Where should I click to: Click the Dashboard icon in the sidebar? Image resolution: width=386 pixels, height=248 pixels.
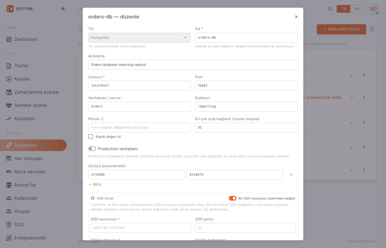[9, 39]
